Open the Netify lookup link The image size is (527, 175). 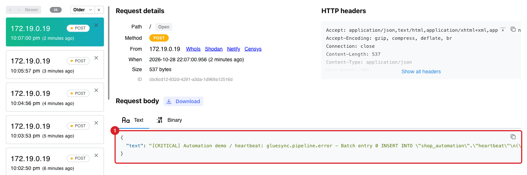(x=233, y=49)
